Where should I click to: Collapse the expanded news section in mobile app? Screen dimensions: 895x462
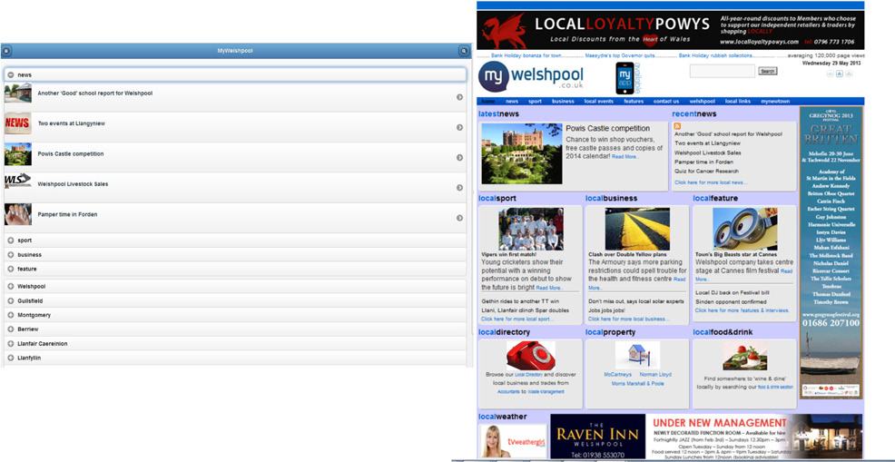pyautogui.click(x=235, y=74)
